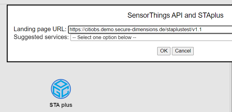Dismiss the dialog with Cancel
The image size is (232, 112).
tap(183, 51)
